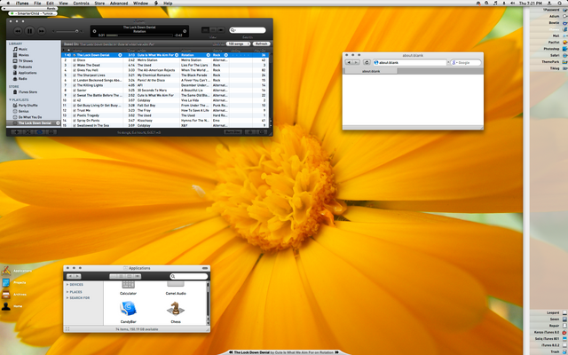Click the browser reload button
Viewport: 568px width, 355px height.
pyautogui.click(x=367, y=63)
